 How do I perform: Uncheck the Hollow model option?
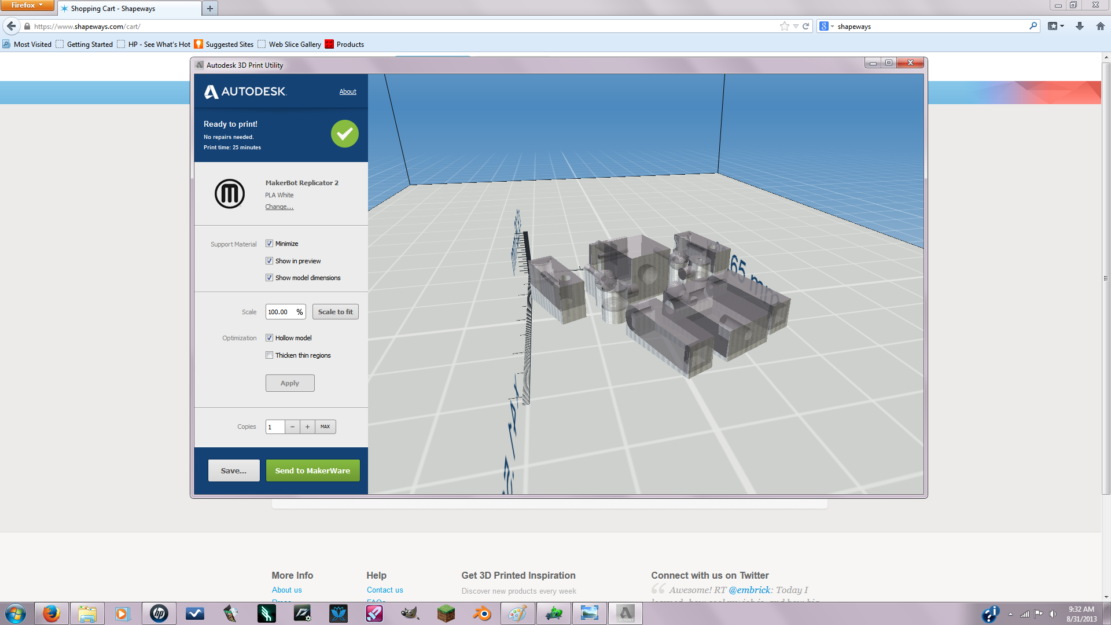point(269,338)
